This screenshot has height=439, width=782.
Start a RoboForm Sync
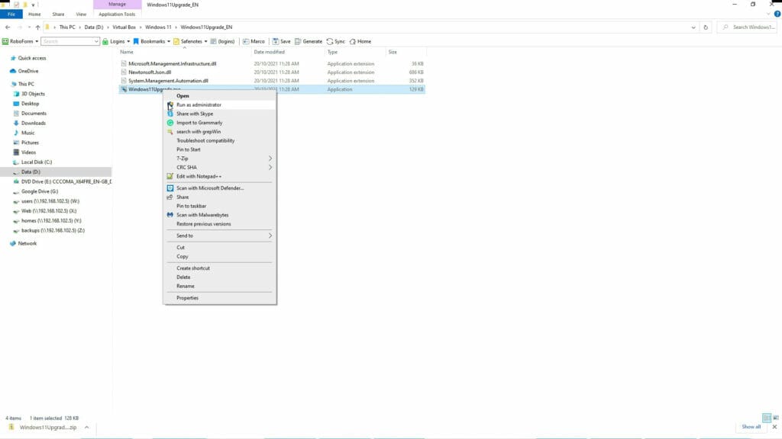tap(331, 41)
